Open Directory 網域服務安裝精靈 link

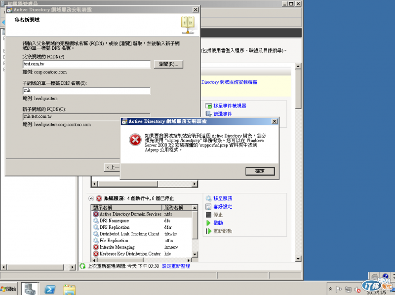point(229,82)
